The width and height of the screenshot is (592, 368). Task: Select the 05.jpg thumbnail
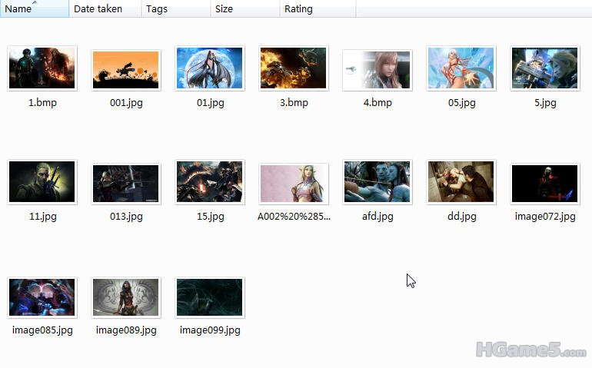coord(461,68)
